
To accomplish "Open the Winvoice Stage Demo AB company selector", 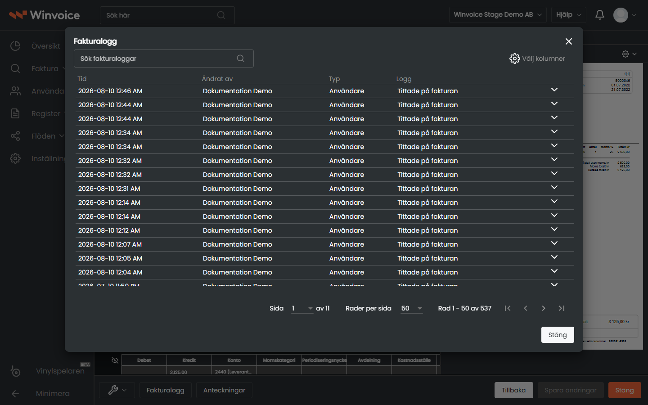I will [x=498, y=15].
